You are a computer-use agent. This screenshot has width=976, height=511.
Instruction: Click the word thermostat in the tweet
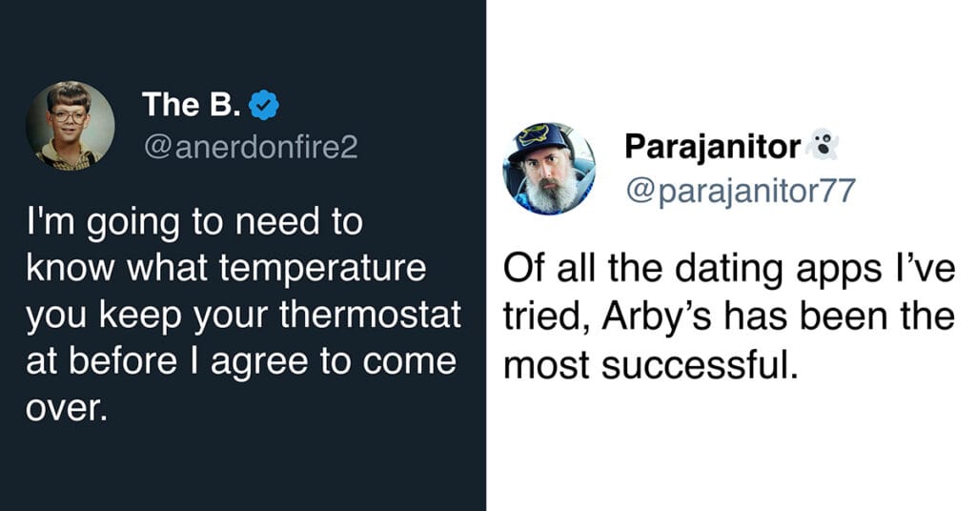pos(371,315)
